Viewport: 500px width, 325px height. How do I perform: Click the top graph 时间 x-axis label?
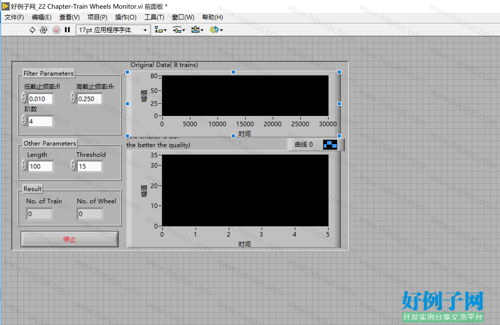click(245, 134)
